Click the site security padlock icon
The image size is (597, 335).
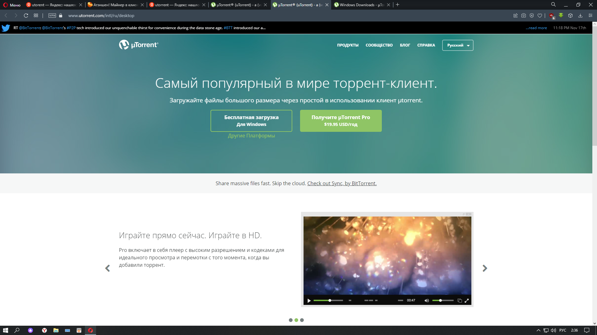[61, 16]
